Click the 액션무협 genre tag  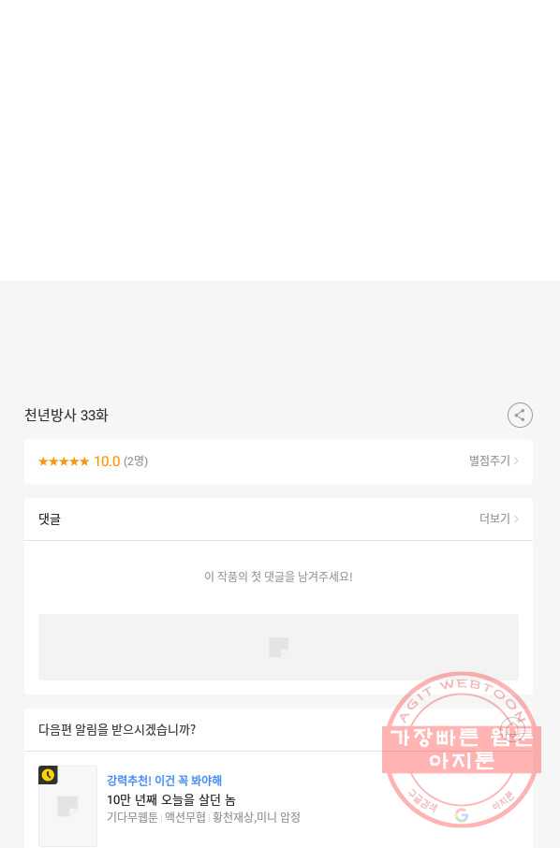[x=185, y=817]
